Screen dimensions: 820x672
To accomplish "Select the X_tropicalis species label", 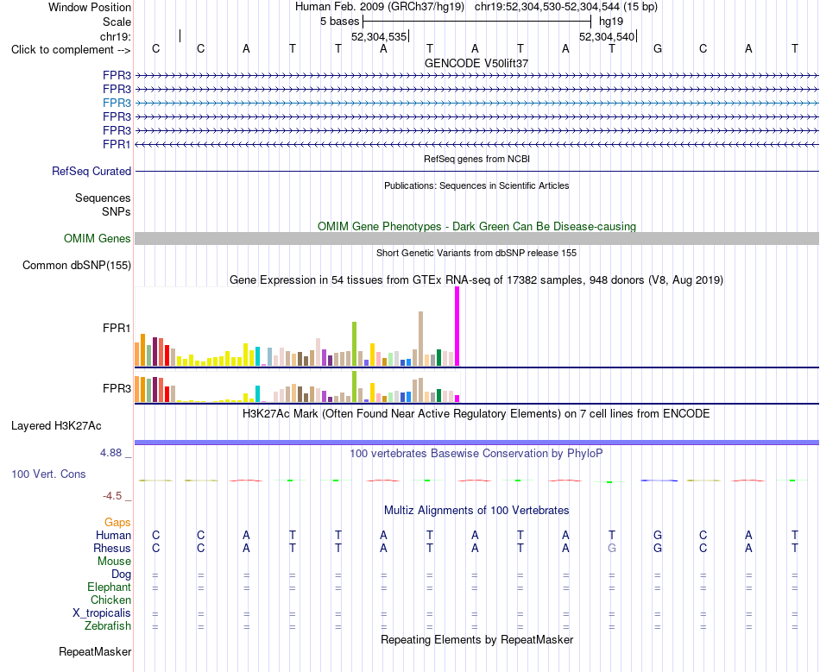I will tap(102, 613).
